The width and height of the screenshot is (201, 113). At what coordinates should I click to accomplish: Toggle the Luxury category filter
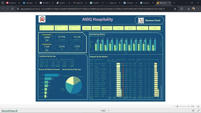click(x=118, y=28)
